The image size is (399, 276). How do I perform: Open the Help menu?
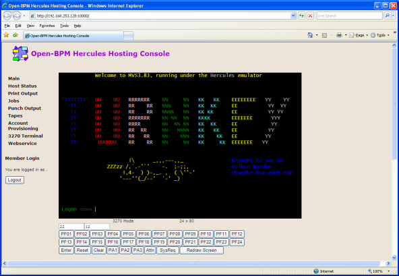pyautogui.click(x=78, y=26)
